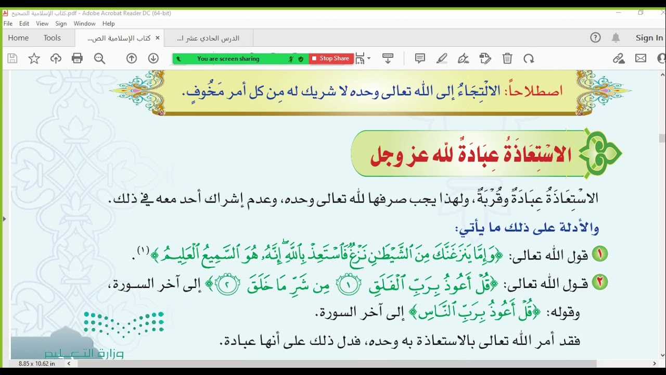Open the find text magnifier
Image resolution: width=666 pixels, height=375 pixels.
(99, 59)
